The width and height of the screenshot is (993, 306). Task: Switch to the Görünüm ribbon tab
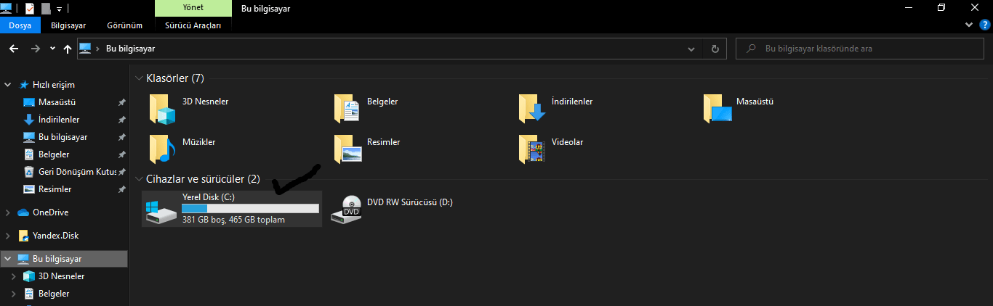click(x=124, y=25)
